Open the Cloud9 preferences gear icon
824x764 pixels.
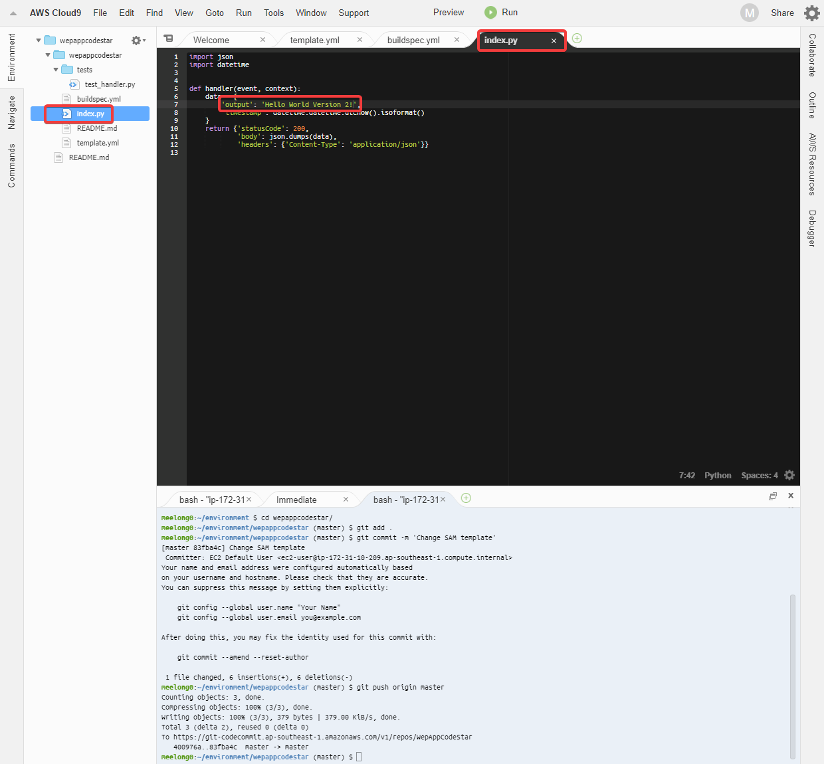coord(811,13)
